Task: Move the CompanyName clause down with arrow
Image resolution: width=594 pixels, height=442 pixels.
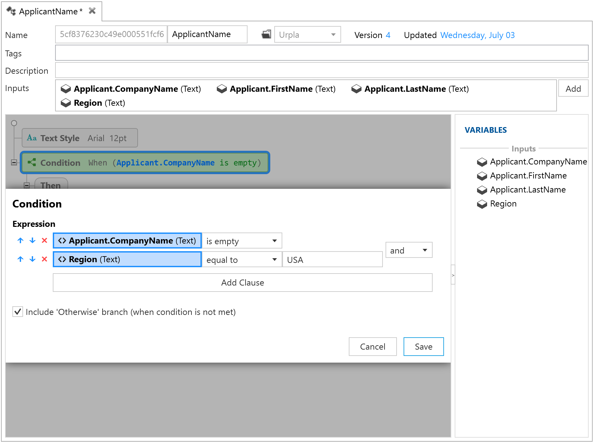Action: (32, 241)
